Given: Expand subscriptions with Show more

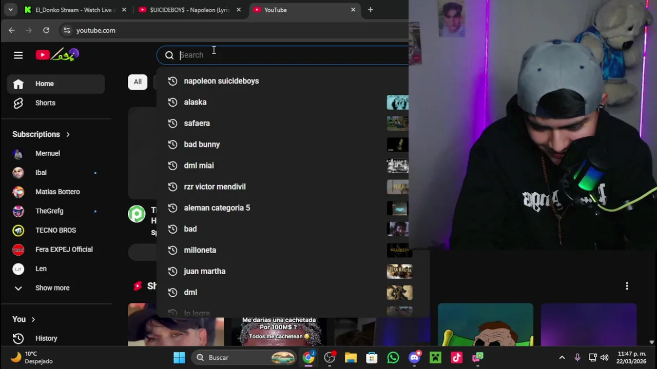Looking at the screenshot, I should [x=56, y=288].
